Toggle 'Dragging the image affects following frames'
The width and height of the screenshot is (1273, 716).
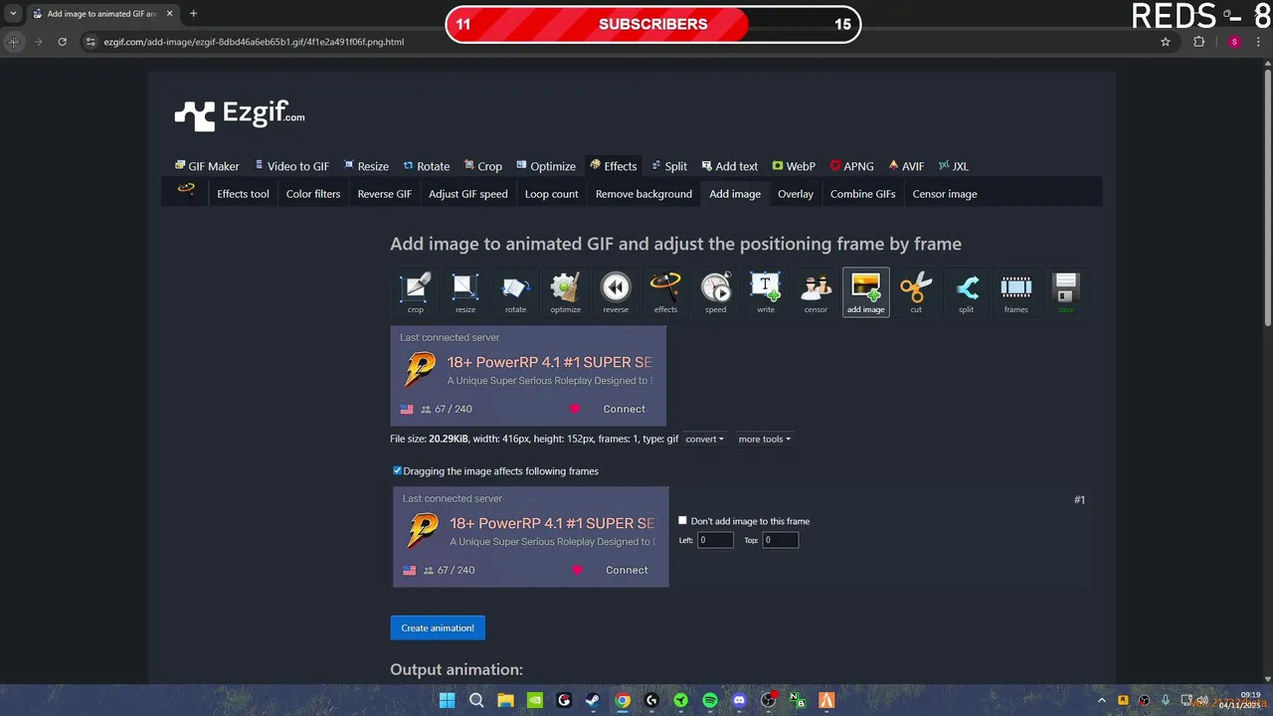point(397,470)
